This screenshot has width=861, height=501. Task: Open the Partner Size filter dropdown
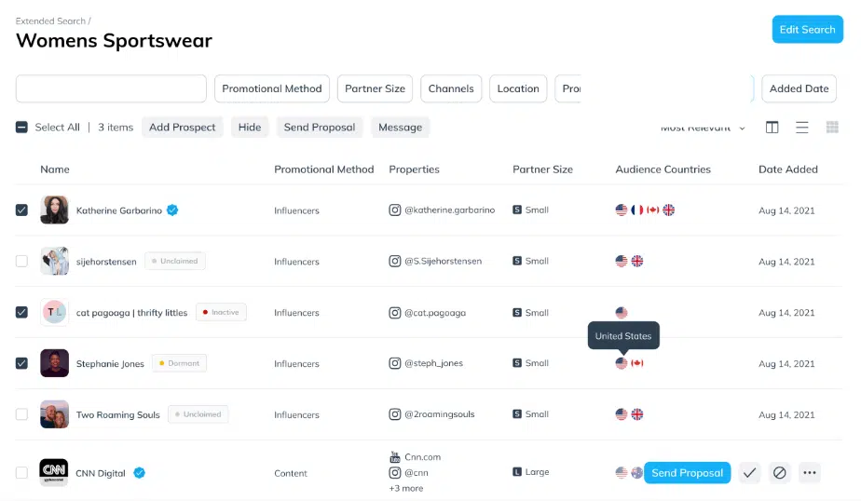pyautogui.click(x=375, y=88)
